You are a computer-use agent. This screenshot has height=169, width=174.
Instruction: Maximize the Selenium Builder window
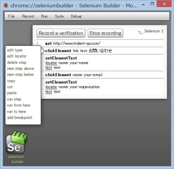coord(152,4)
